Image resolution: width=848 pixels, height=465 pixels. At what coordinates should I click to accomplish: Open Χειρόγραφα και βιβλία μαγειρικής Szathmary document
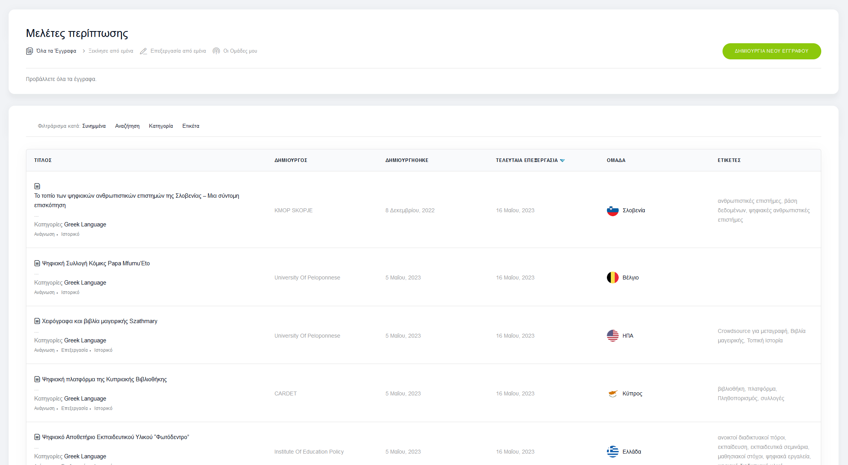click(x=100, y=321)
